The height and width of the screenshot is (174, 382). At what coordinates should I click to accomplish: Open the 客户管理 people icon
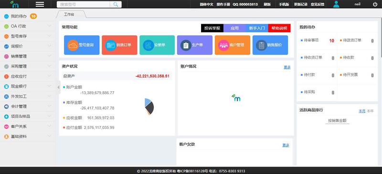point(223,45)
